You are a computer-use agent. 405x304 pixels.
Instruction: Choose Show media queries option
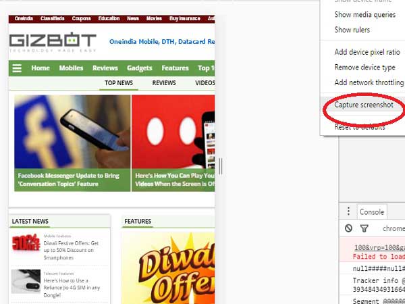click(x=364, y=15)
